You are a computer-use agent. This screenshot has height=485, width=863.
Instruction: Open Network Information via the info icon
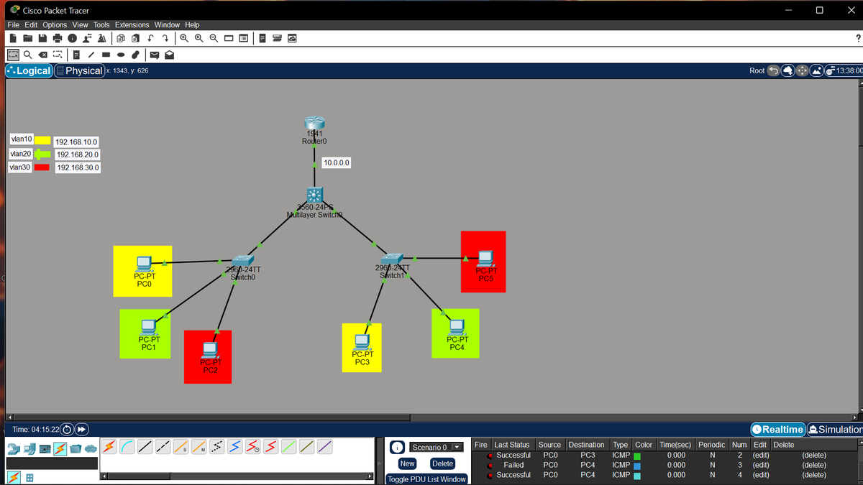(x=73, y=38)
